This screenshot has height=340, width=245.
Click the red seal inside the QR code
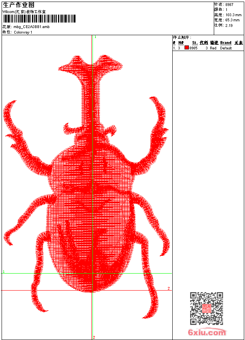pos(206,308)
